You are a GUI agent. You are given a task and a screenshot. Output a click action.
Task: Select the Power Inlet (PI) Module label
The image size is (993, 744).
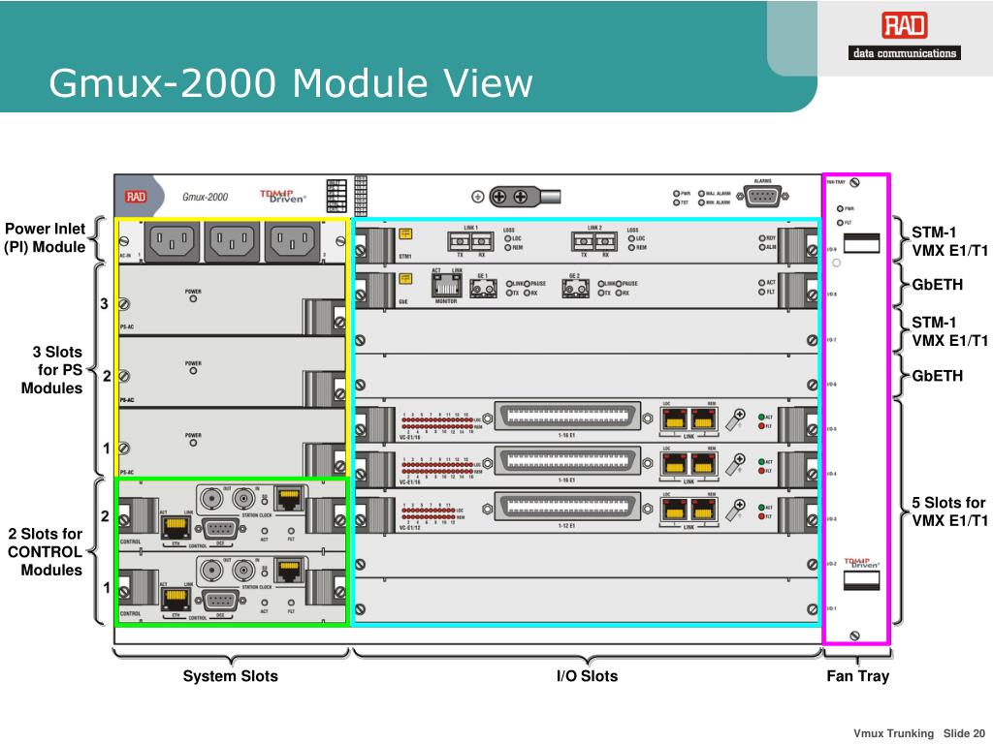(45, 238)
